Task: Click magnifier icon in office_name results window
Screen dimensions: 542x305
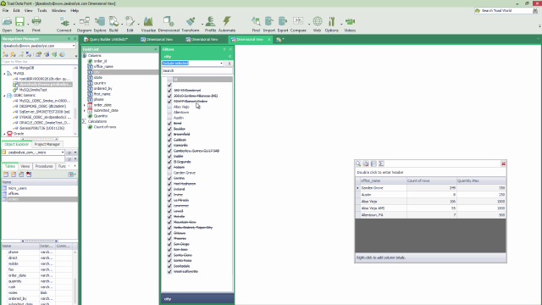Action: coord(358,164)
